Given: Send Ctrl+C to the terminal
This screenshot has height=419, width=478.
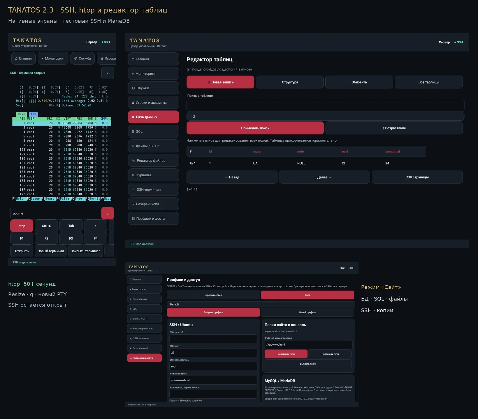Looking at the screenshot, I should click(46, 226).
